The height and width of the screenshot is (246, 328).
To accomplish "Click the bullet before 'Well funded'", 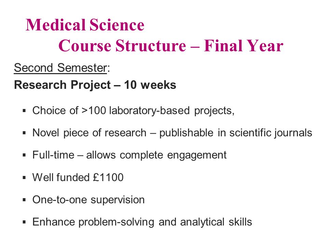I will coord(24,178).
